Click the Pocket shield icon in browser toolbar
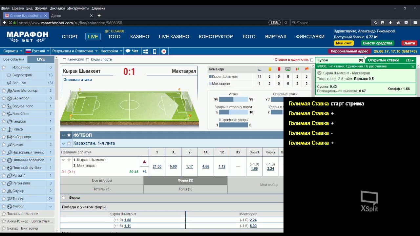Image resolution: width=420 pixels, height=236 pixels. tap(406, 23)
